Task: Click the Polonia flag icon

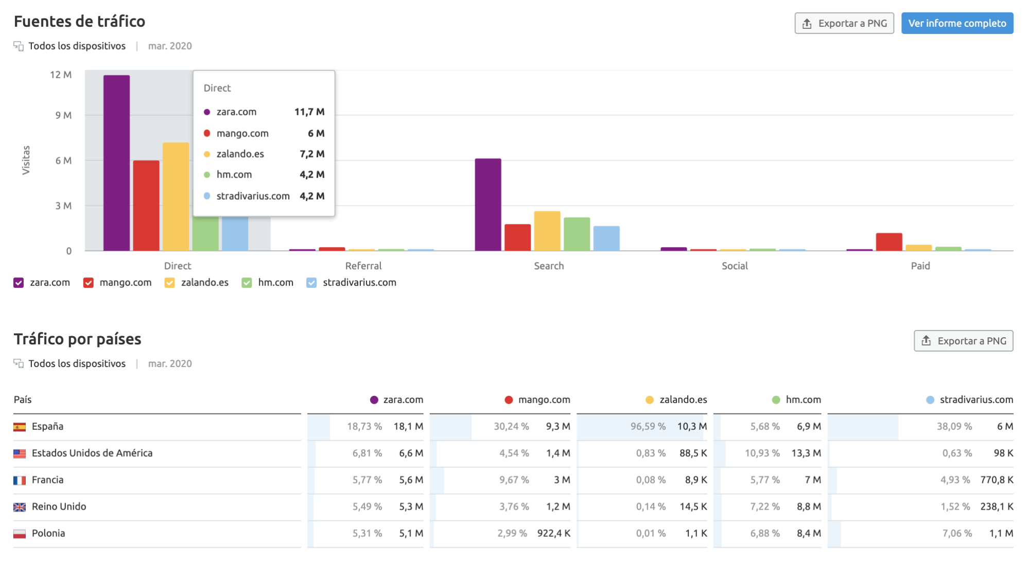Action: point(20,534)
